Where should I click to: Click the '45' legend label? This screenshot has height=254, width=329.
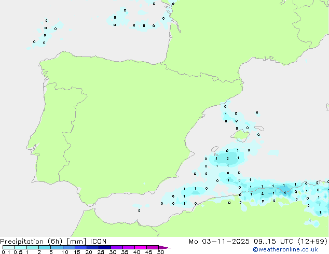coord(148,252)
